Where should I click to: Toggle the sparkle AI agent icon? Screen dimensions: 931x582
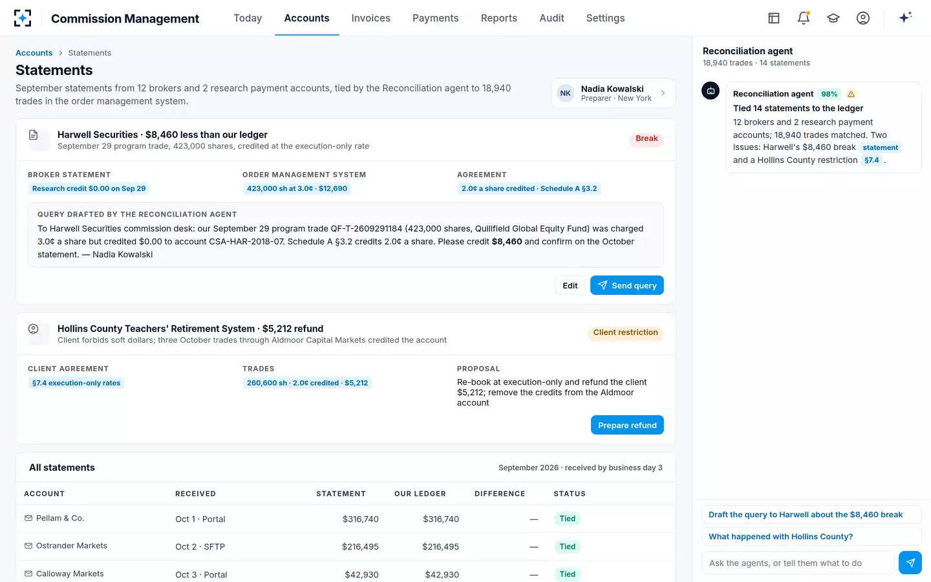pos(905,17)
